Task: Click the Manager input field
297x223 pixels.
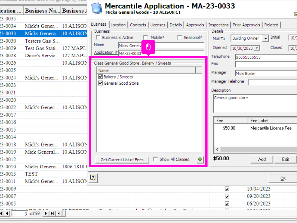Action: [x=266, y=73]
